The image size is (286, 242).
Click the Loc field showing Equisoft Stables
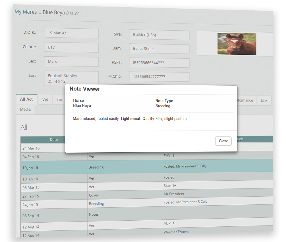[71, 78]
